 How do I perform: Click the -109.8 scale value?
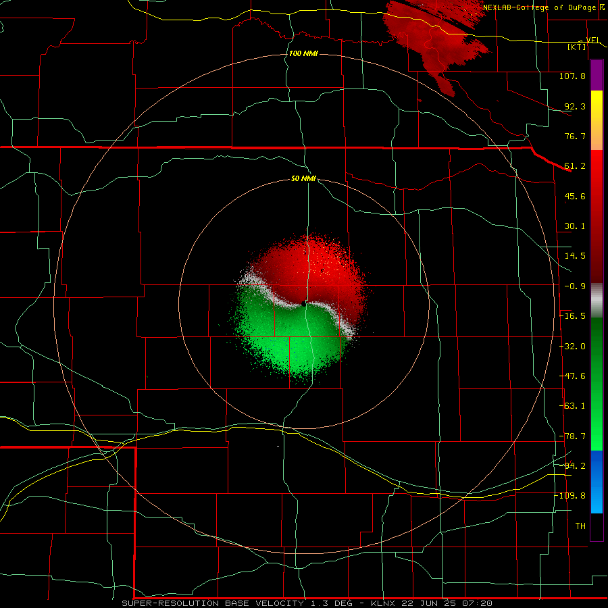click(570, 496)
